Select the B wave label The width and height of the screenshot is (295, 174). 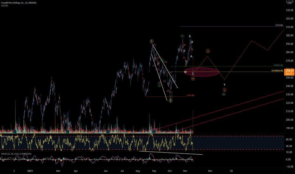192,42
